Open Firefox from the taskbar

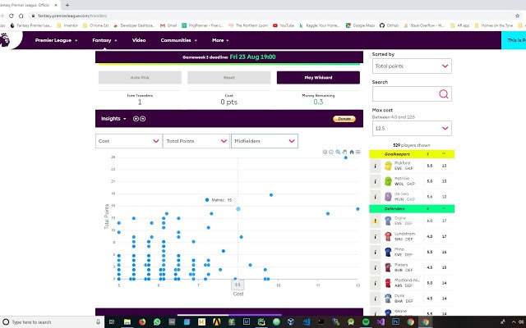pos(142,322)
